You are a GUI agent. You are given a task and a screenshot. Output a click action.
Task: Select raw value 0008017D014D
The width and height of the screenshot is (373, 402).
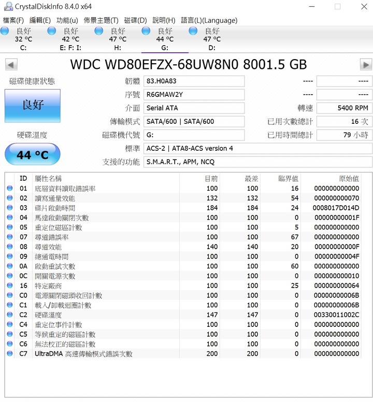(x=336, y=208)
